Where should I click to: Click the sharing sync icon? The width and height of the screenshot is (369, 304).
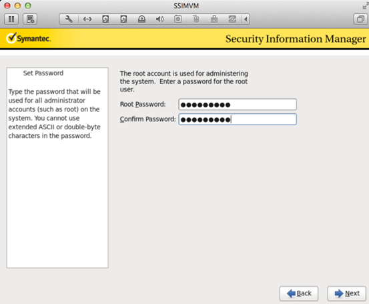[232, 19]
